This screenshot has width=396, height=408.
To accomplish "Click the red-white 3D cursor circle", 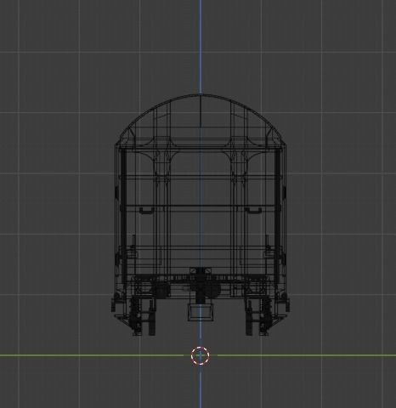I will point(201,355).
